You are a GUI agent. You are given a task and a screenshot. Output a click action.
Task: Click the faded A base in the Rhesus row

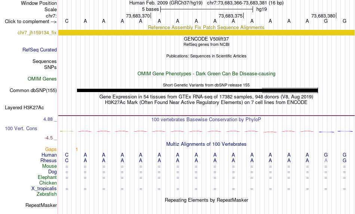pos(326,160)
